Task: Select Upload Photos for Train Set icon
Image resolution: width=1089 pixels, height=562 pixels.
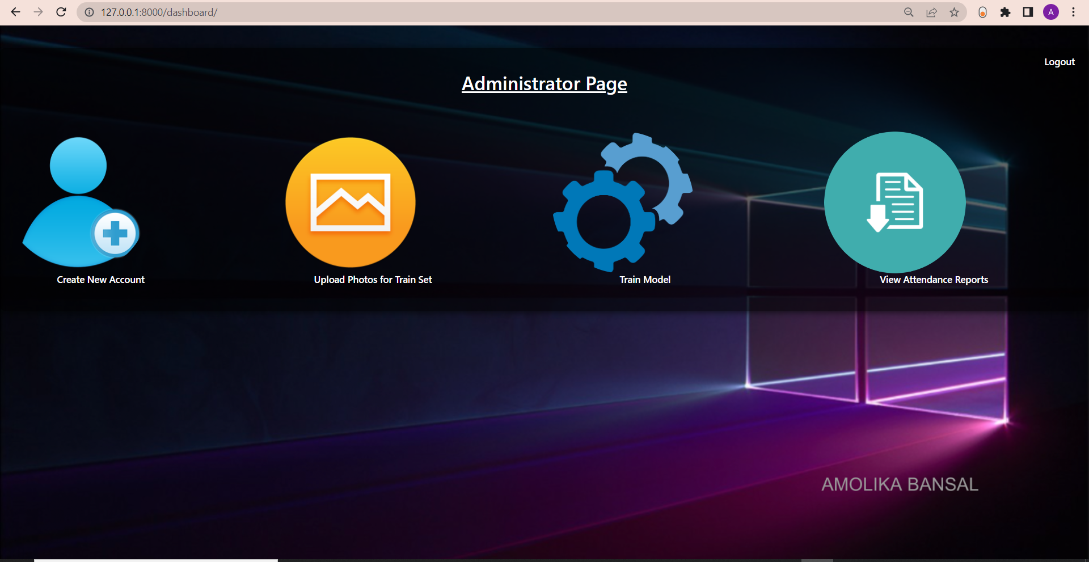Action: (x=350, y=202)
